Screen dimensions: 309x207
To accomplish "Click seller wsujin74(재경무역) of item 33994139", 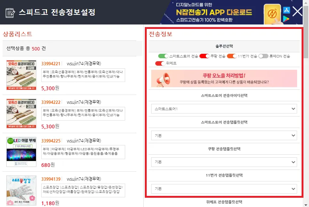I will (x=84, y=179).
